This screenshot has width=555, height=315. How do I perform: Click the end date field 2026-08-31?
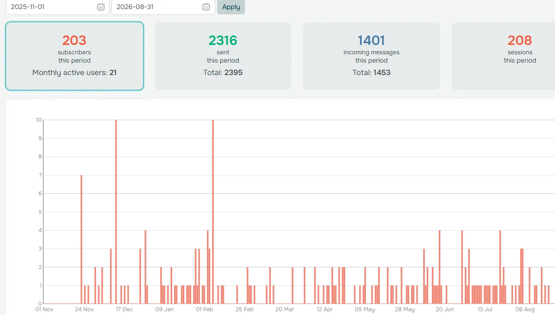tap(163, 7)
